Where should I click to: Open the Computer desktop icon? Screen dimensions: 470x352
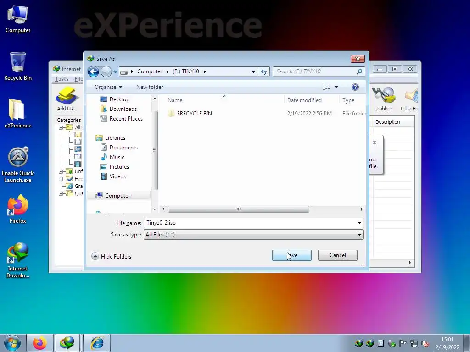18,19
